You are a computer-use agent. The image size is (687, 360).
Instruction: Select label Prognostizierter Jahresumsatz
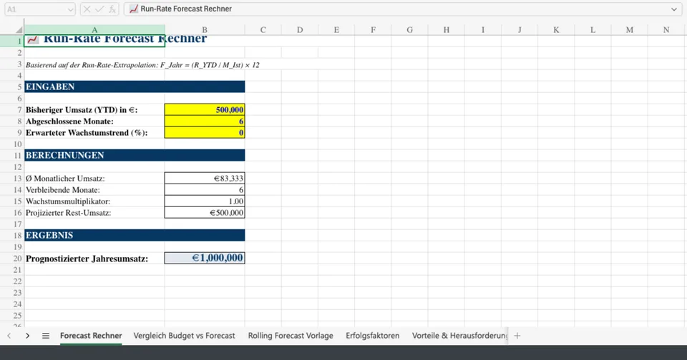[87, 259]
